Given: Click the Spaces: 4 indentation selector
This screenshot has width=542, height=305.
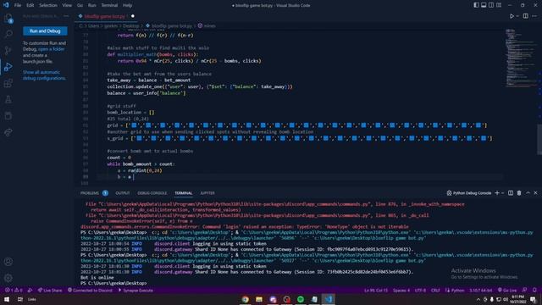Looking at the screenshot, I should 401,290.
